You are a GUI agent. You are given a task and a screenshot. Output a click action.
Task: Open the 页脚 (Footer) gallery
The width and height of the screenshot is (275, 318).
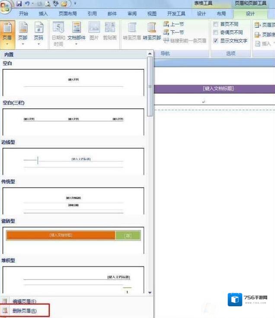pos(23,33)
